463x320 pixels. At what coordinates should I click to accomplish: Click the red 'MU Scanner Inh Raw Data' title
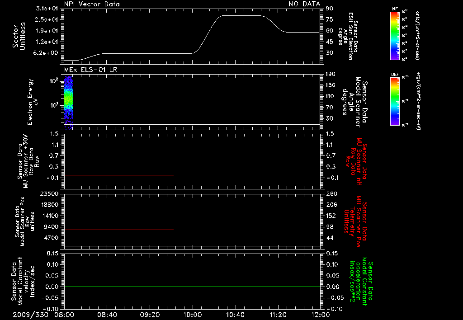[x=356, y=161]
